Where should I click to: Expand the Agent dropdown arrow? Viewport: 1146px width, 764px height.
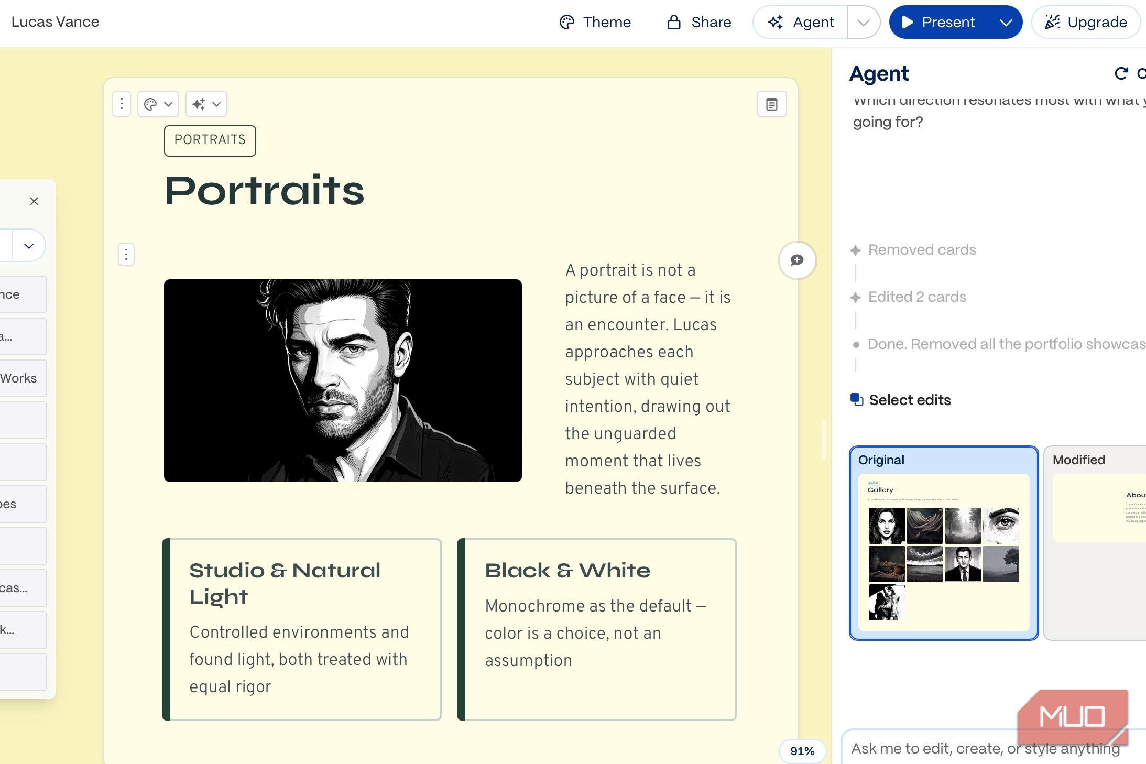tap(863, 22)
